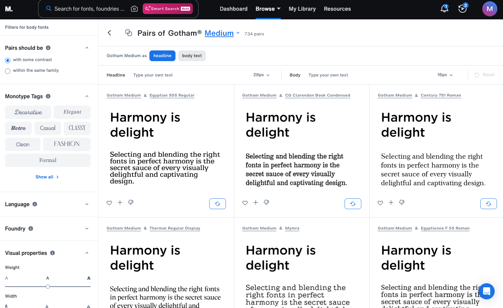Click the back arrow beside Pairs of Gotham
This screenshot has width=503, height=308.
coord(109,33)
